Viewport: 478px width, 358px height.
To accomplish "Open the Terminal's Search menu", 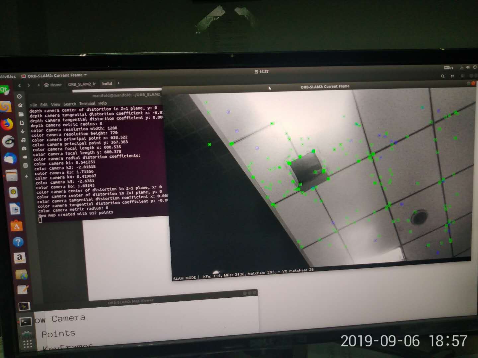I will [x=69, y=103].
